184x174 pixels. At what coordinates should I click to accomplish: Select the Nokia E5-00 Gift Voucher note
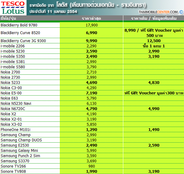pyautogui.click(x=154, y=93)
